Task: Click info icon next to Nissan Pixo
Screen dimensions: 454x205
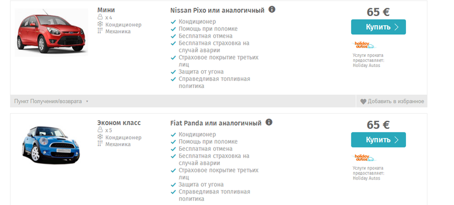Action: [272, 9]
